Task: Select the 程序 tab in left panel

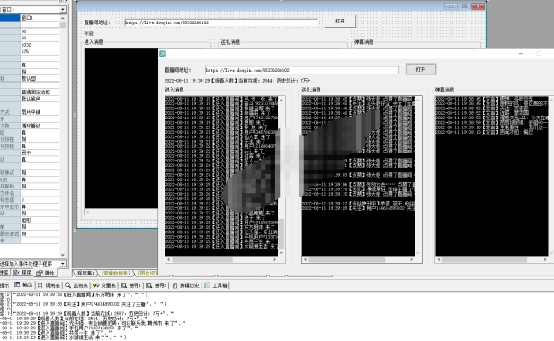Action: (x=22, y=273)
